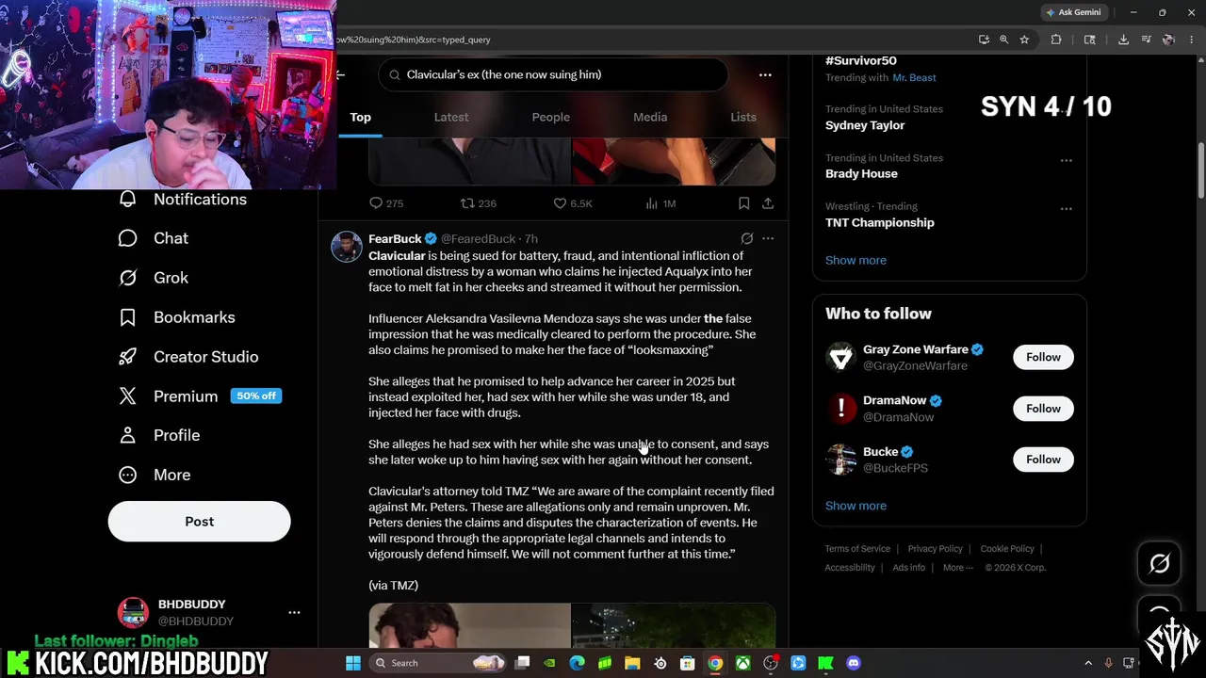The width and height of the screenshot is (1206, 678).
Task: Open Chrome three-dot menu
Action: (x=1191, y=40)
